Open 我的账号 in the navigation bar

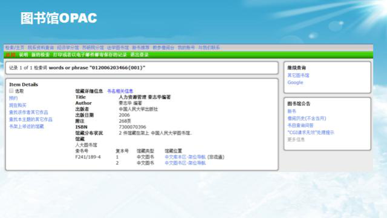point(186,47)
